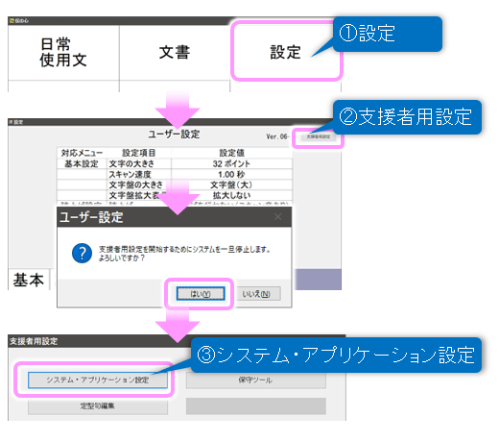Click the 定型句編集 button
The width and height of the screenshot is (499, 442).
tap(98, 406)
